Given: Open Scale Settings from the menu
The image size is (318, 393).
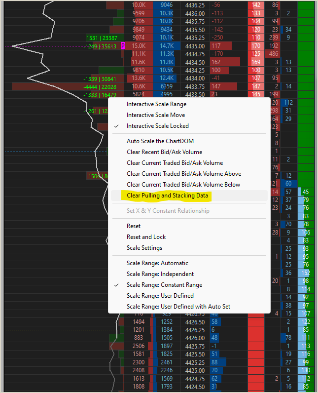Looking at the screenshot, I should pos(189,248).
